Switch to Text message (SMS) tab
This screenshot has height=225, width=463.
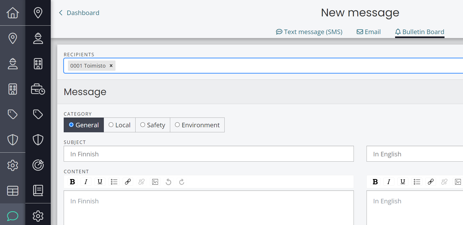click(x=309, y=32)
